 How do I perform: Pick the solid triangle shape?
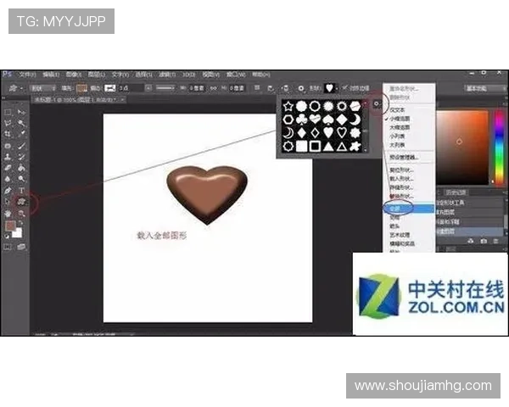pos(328,147)
